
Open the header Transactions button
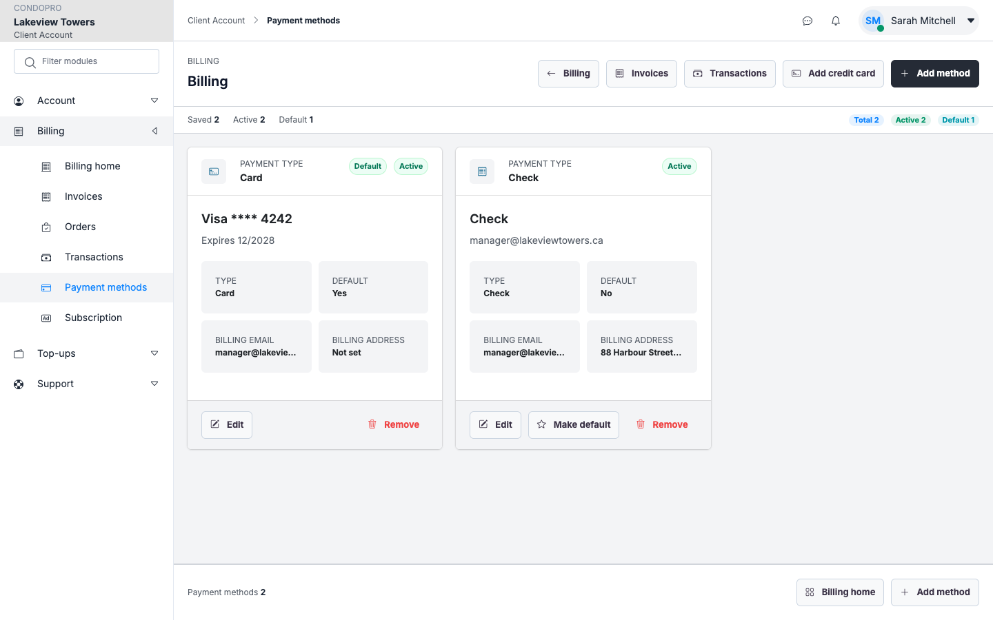tap(730, 74)
